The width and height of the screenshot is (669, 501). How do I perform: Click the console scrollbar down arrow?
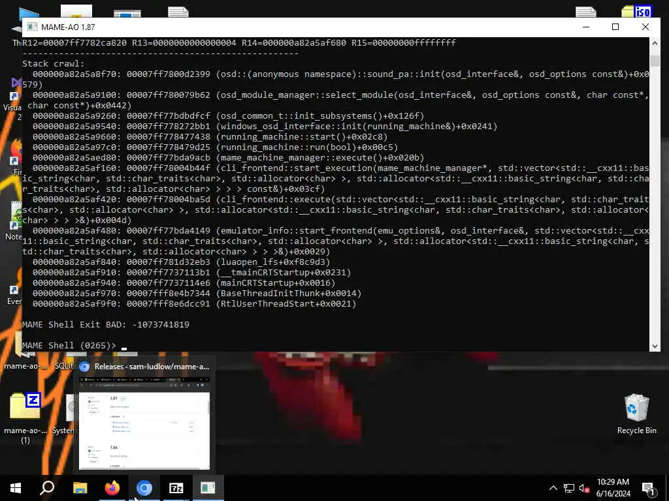pyautogui.click(x=655, y=346)
